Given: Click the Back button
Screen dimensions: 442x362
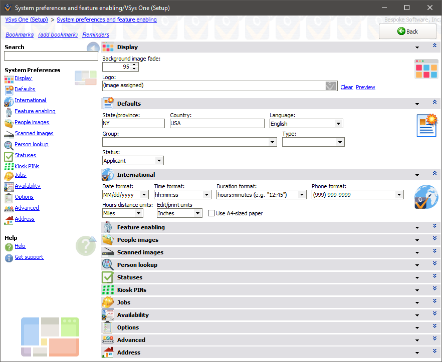Looking at the screenshot, I should point(407,31).
